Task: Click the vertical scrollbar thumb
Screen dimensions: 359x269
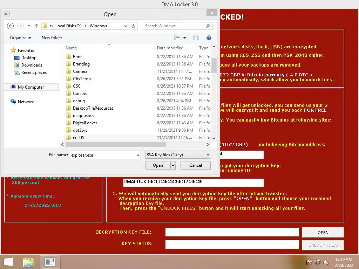Action: pyautogui.click(x=214, y=65)
